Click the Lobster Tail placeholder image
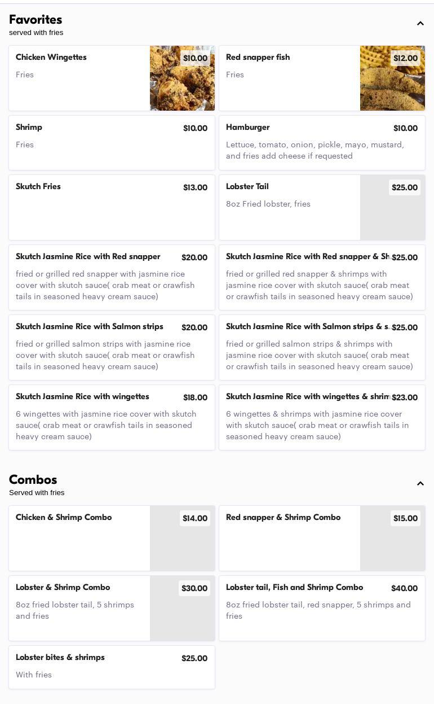Screen dimensions: 434x704 click(x=392, y=207)
